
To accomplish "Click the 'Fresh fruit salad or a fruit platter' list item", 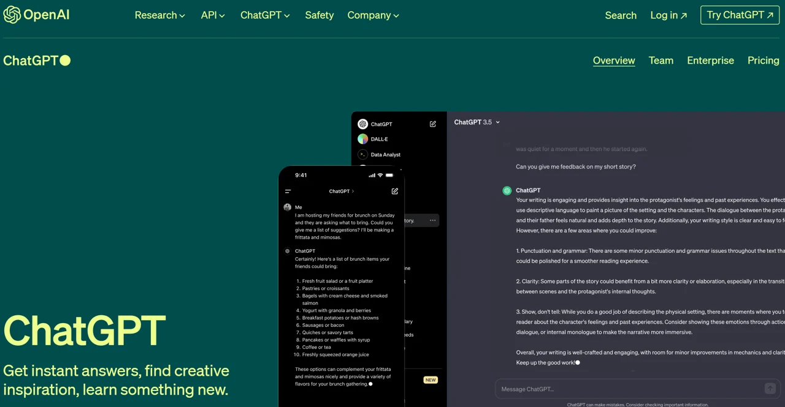I will (338, 282).
